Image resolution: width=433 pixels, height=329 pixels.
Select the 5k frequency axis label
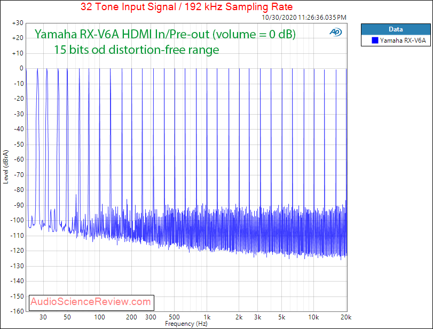pyautogui.click(x=282, y=317)
